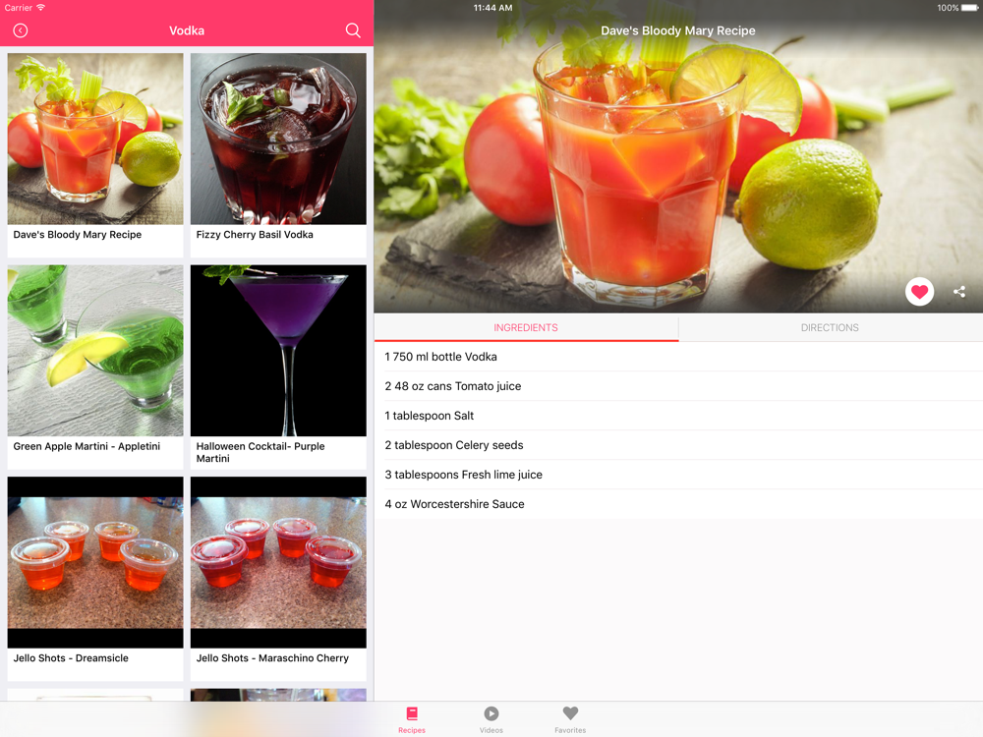
Task: Select the 2 tablespoon Celery seeds row
Action: pos(678,445)
